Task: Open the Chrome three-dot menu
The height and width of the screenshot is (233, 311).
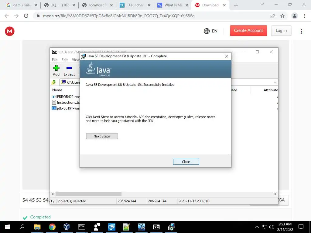Action: pyautogui.click(x=304, y=16)
